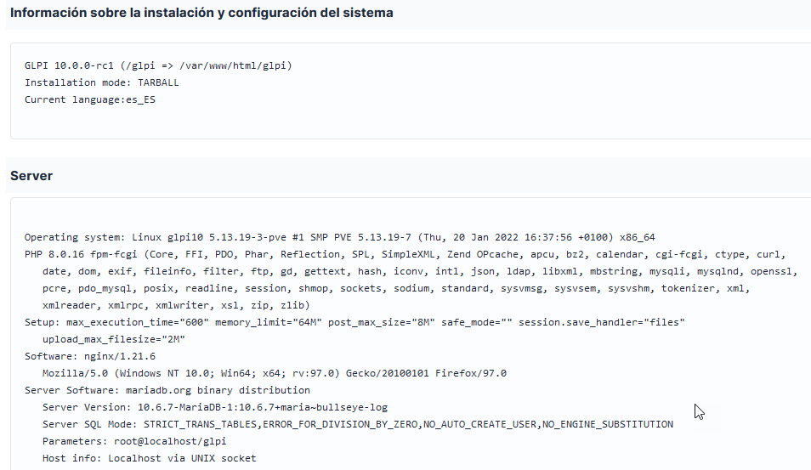Click the line starting with "xmlreader, xmlrpc"

pyautogui.click(x=176, y=306)
